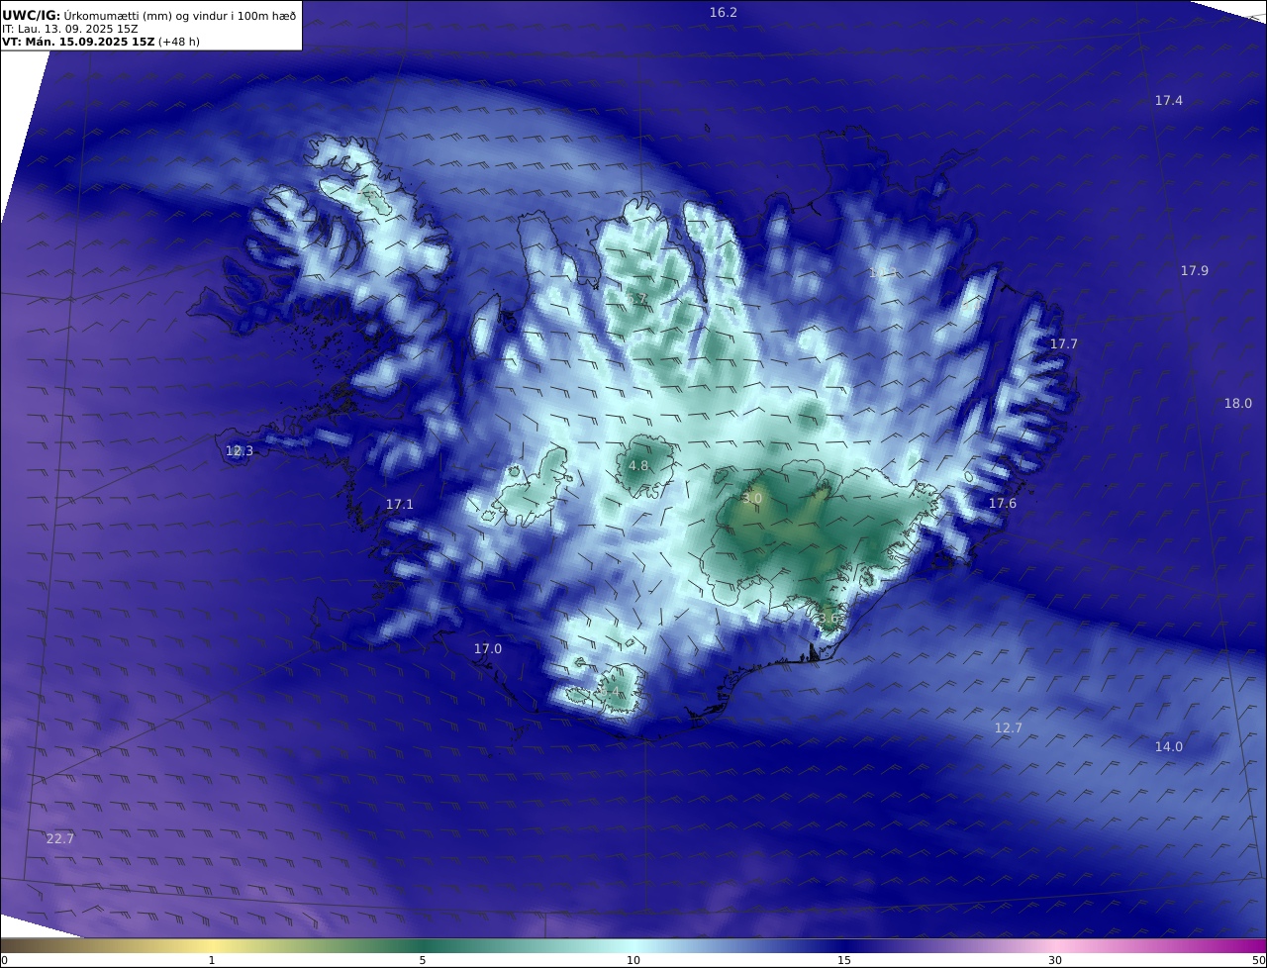Click the color scale tick label 5
The height and width of the screenshot is (968, 1267).
point(423,960)
